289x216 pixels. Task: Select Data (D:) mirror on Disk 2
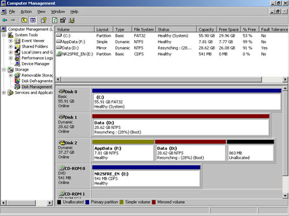coord(190,150)
